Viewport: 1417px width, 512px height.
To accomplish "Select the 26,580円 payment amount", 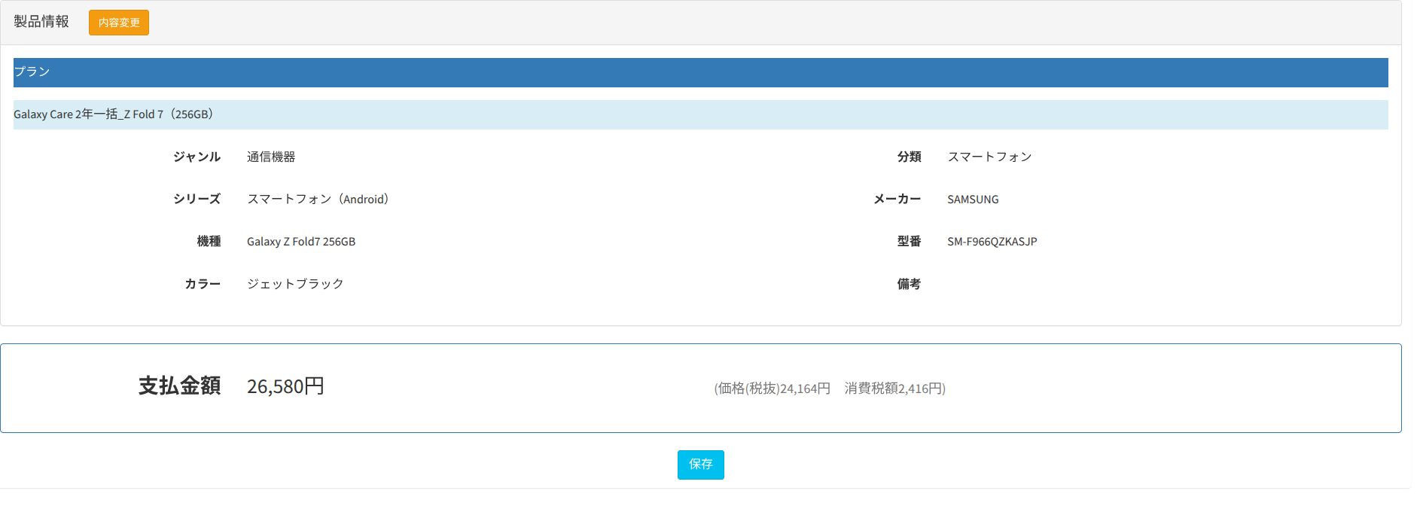I will click(x=285, y=386).
